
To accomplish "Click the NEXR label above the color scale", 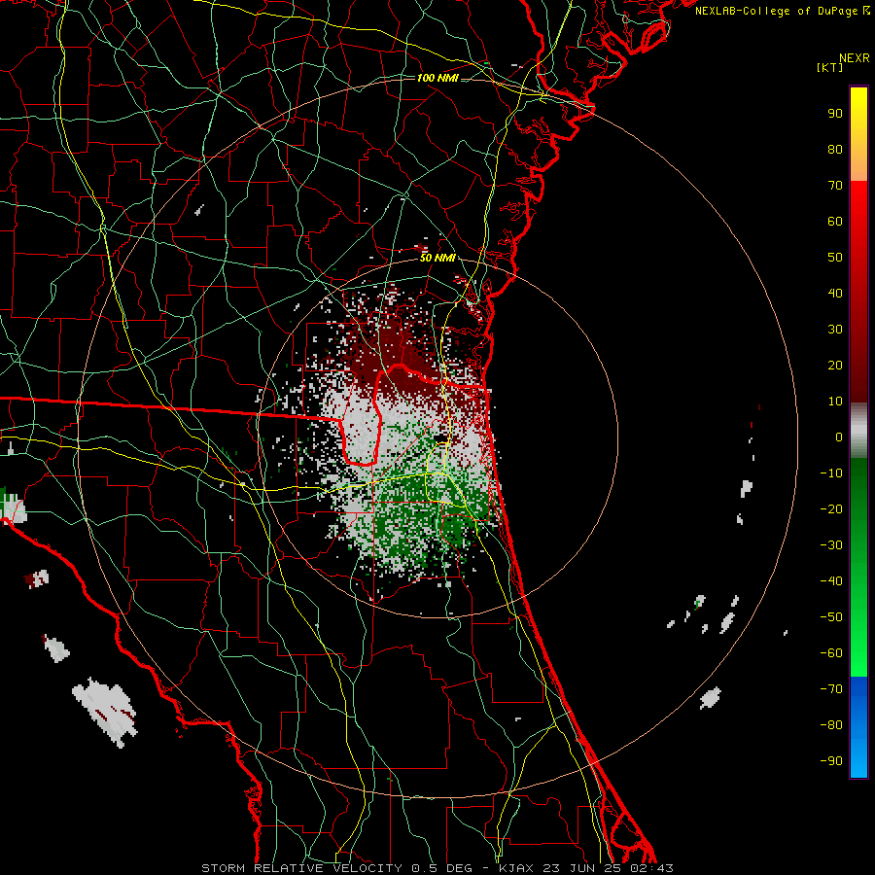I will coord(855,58).
